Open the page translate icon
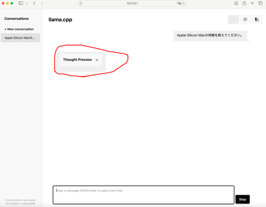This screenshot has width=266, height=207. (179, 3)
